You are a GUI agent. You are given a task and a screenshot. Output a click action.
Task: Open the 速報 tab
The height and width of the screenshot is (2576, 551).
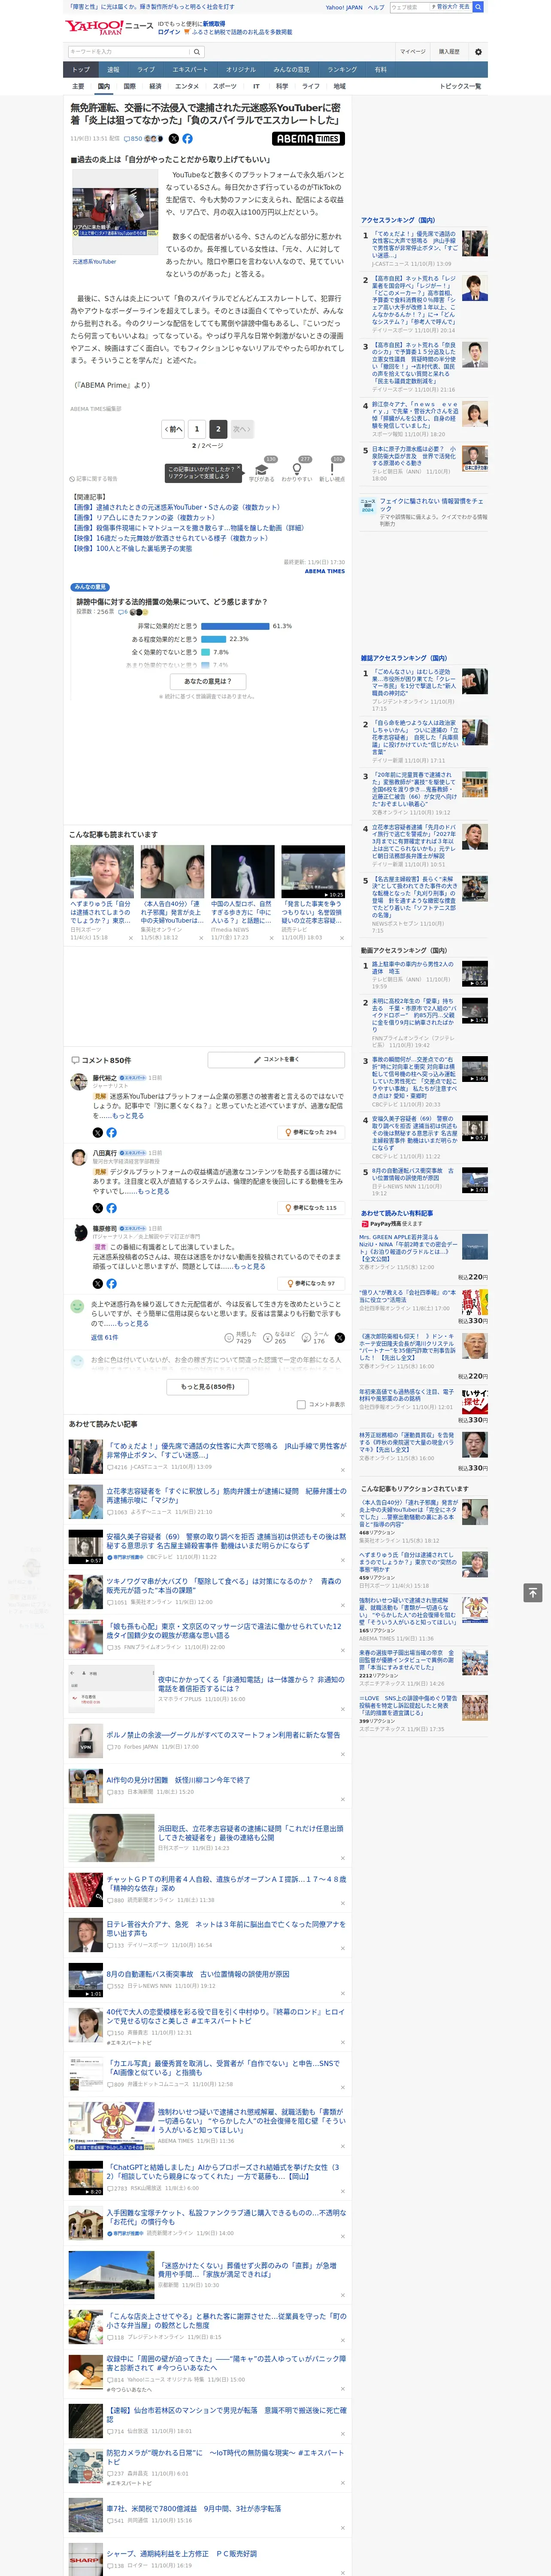(113, 69)
